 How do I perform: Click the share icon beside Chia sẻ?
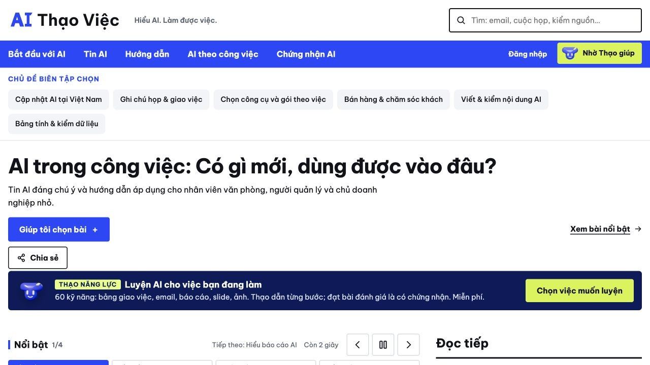(x=21, y=258)
